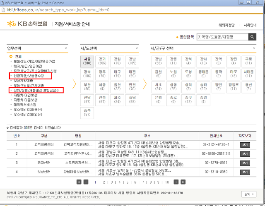Select 전체 in 업무선택 list
Screen dimensions: 265x206
click(x=18, y=57)
